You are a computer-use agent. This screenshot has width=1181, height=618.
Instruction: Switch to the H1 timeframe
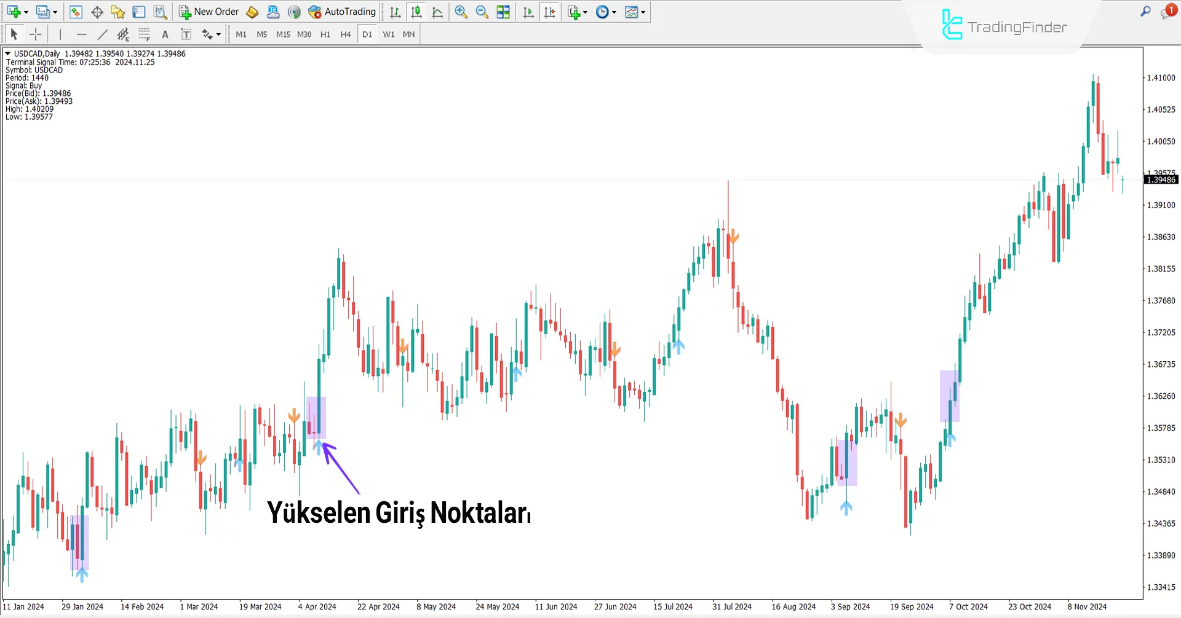(x=325, y=34)
